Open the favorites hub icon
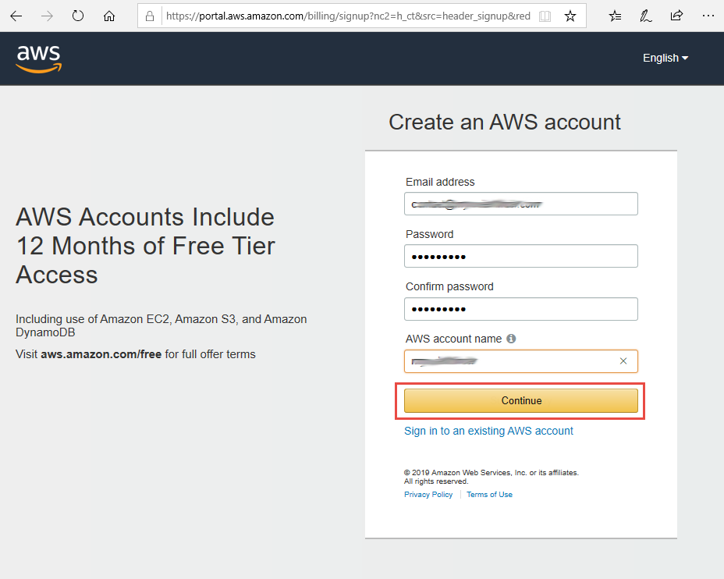The height and width of the screenshot is (579, 724). click(x=615, y=16)
